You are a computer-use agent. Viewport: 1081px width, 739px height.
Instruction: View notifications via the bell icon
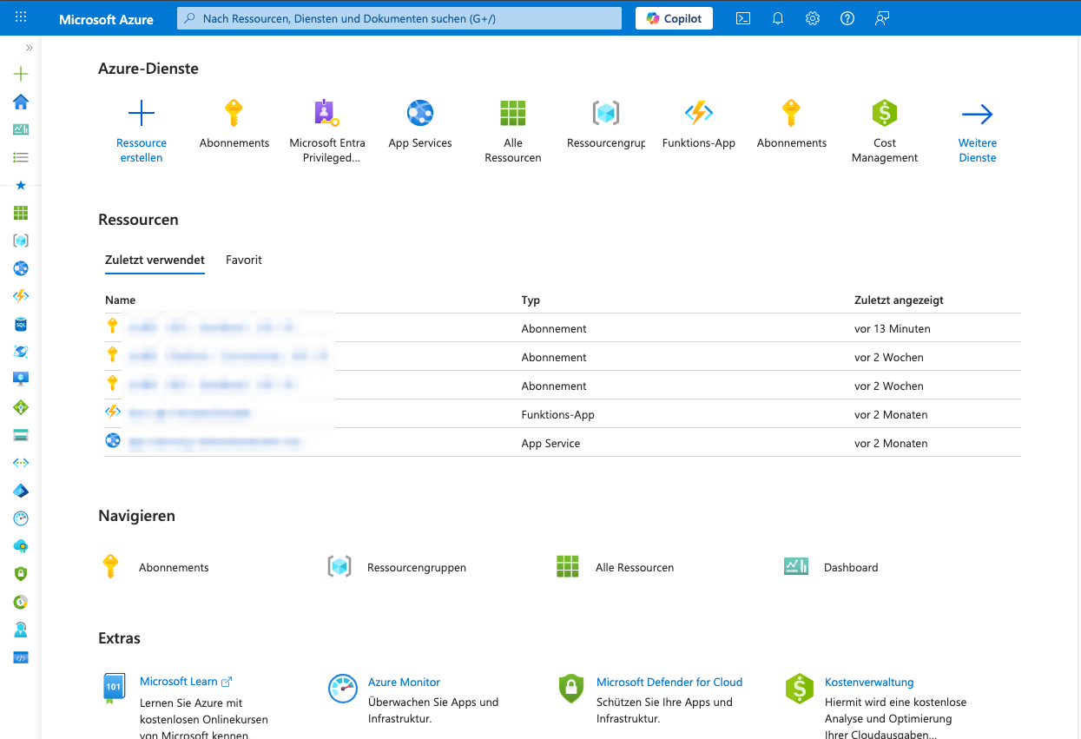pos(777,17)
